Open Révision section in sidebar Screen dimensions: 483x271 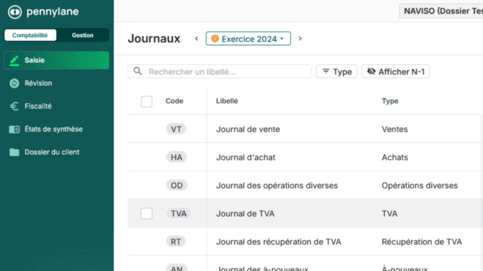pos(38,83)
